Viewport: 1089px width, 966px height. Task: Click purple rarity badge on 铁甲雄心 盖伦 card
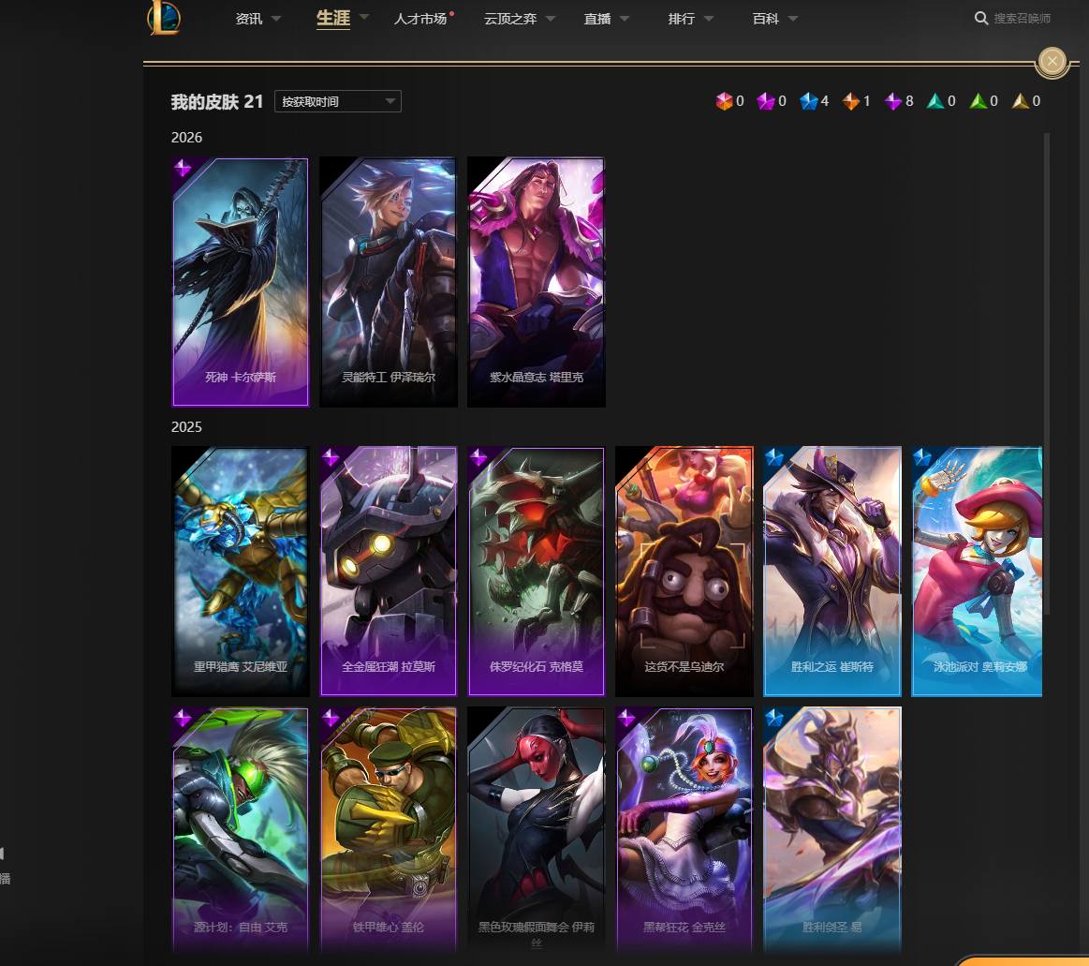coord(331,718)
